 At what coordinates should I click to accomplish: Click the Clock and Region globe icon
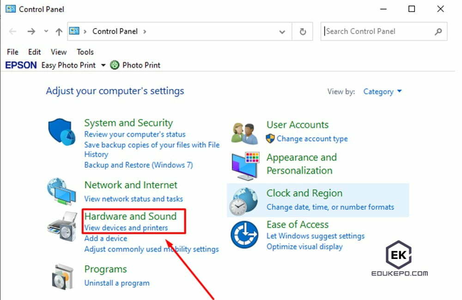[244, 201]
